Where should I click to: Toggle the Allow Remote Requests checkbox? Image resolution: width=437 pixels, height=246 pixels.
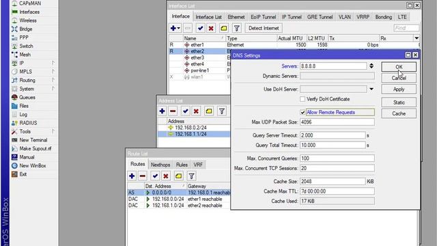click(302, 112)
